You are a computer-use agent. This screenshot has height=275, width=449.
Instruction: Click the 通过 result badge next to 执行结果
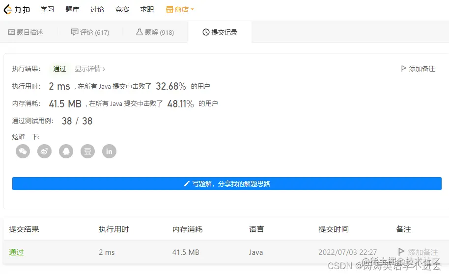pyautogui.click(x=59, y=69)
